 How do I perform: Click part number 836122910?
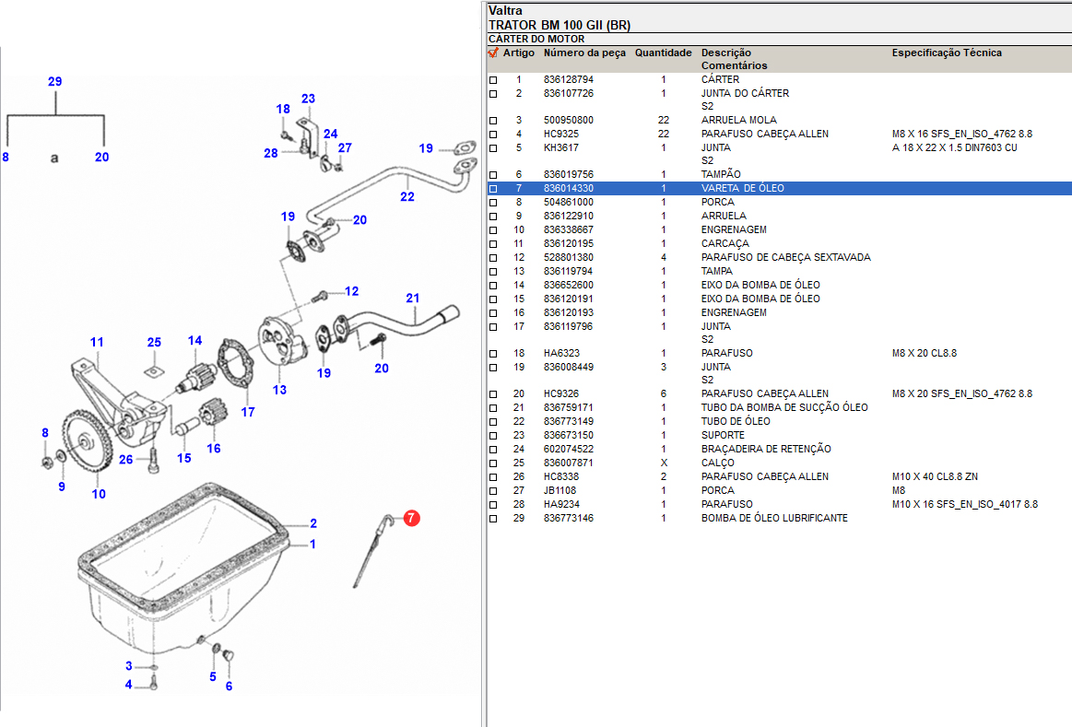569,216
